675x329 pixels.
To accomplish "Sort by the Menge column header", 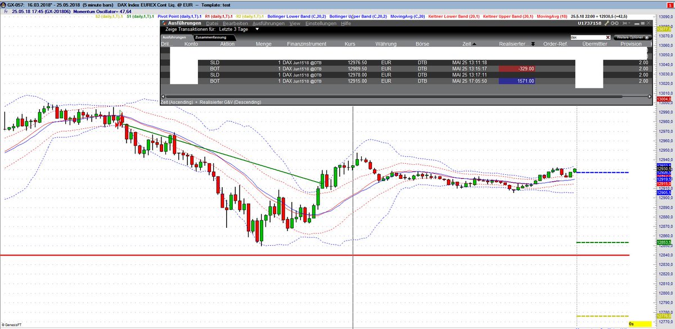I will (x=263, y=44).
